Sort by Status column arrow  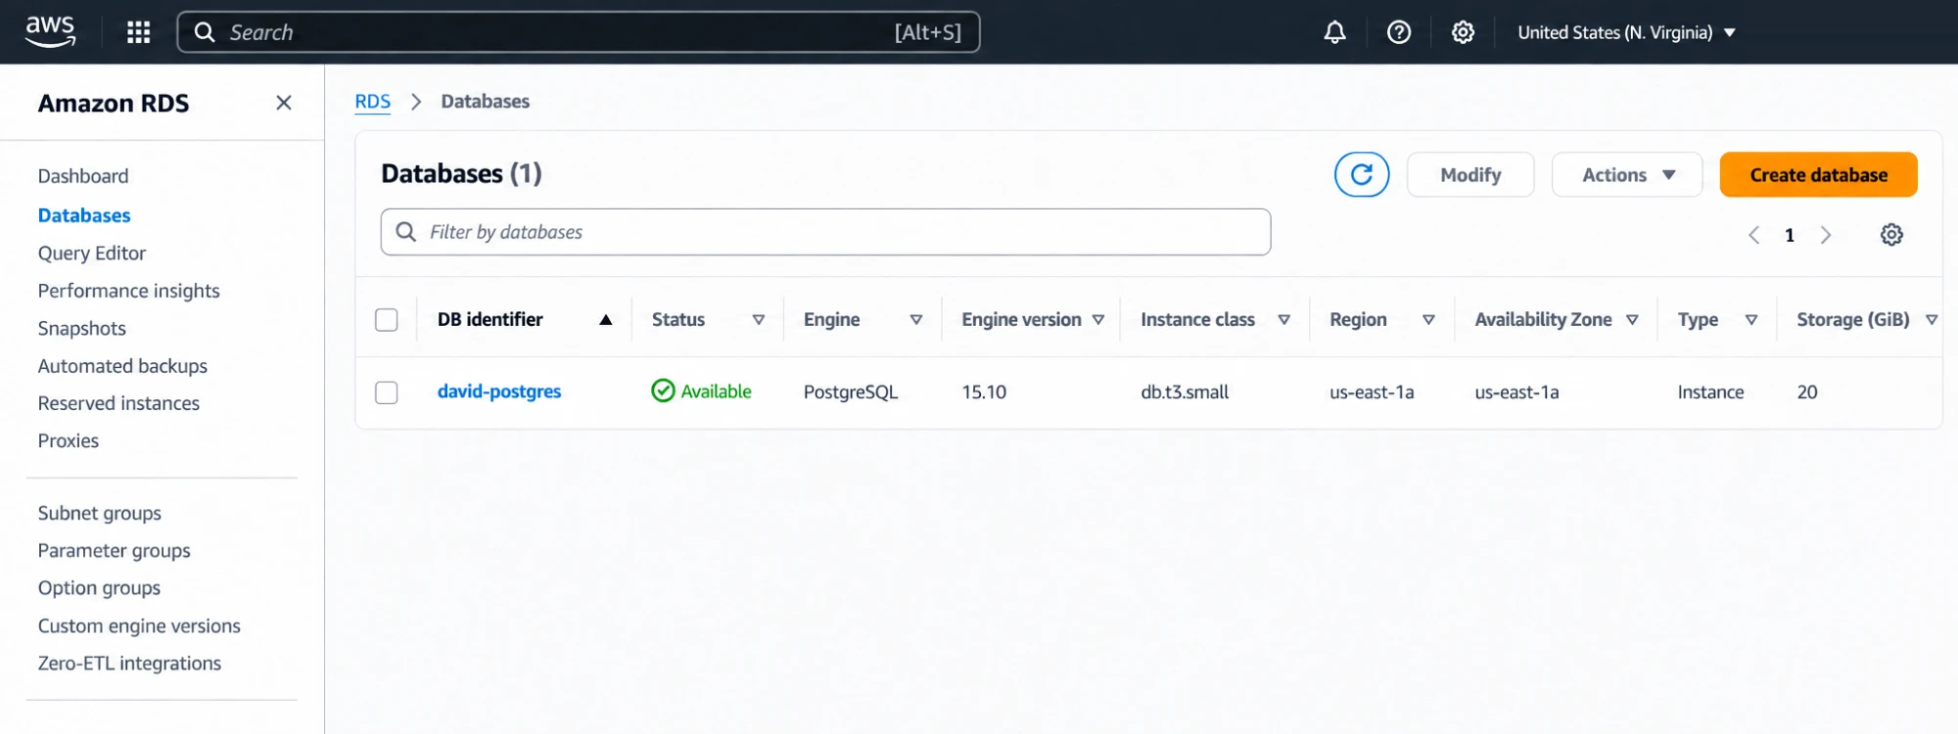click(x=759, y=320)
